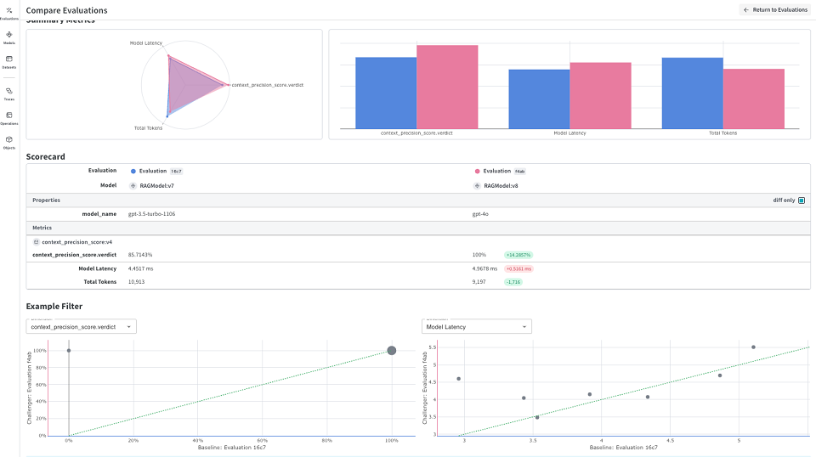Click the pink Evaluation f4ab color dot
Screen dimensions: 816x457
pos(477,171)
